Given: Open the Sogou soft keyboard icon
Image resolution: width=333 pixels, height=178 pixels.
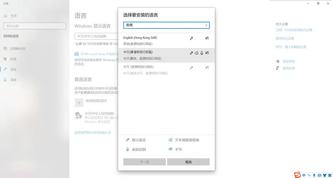Looking at the screenshot, I should 320,175.
